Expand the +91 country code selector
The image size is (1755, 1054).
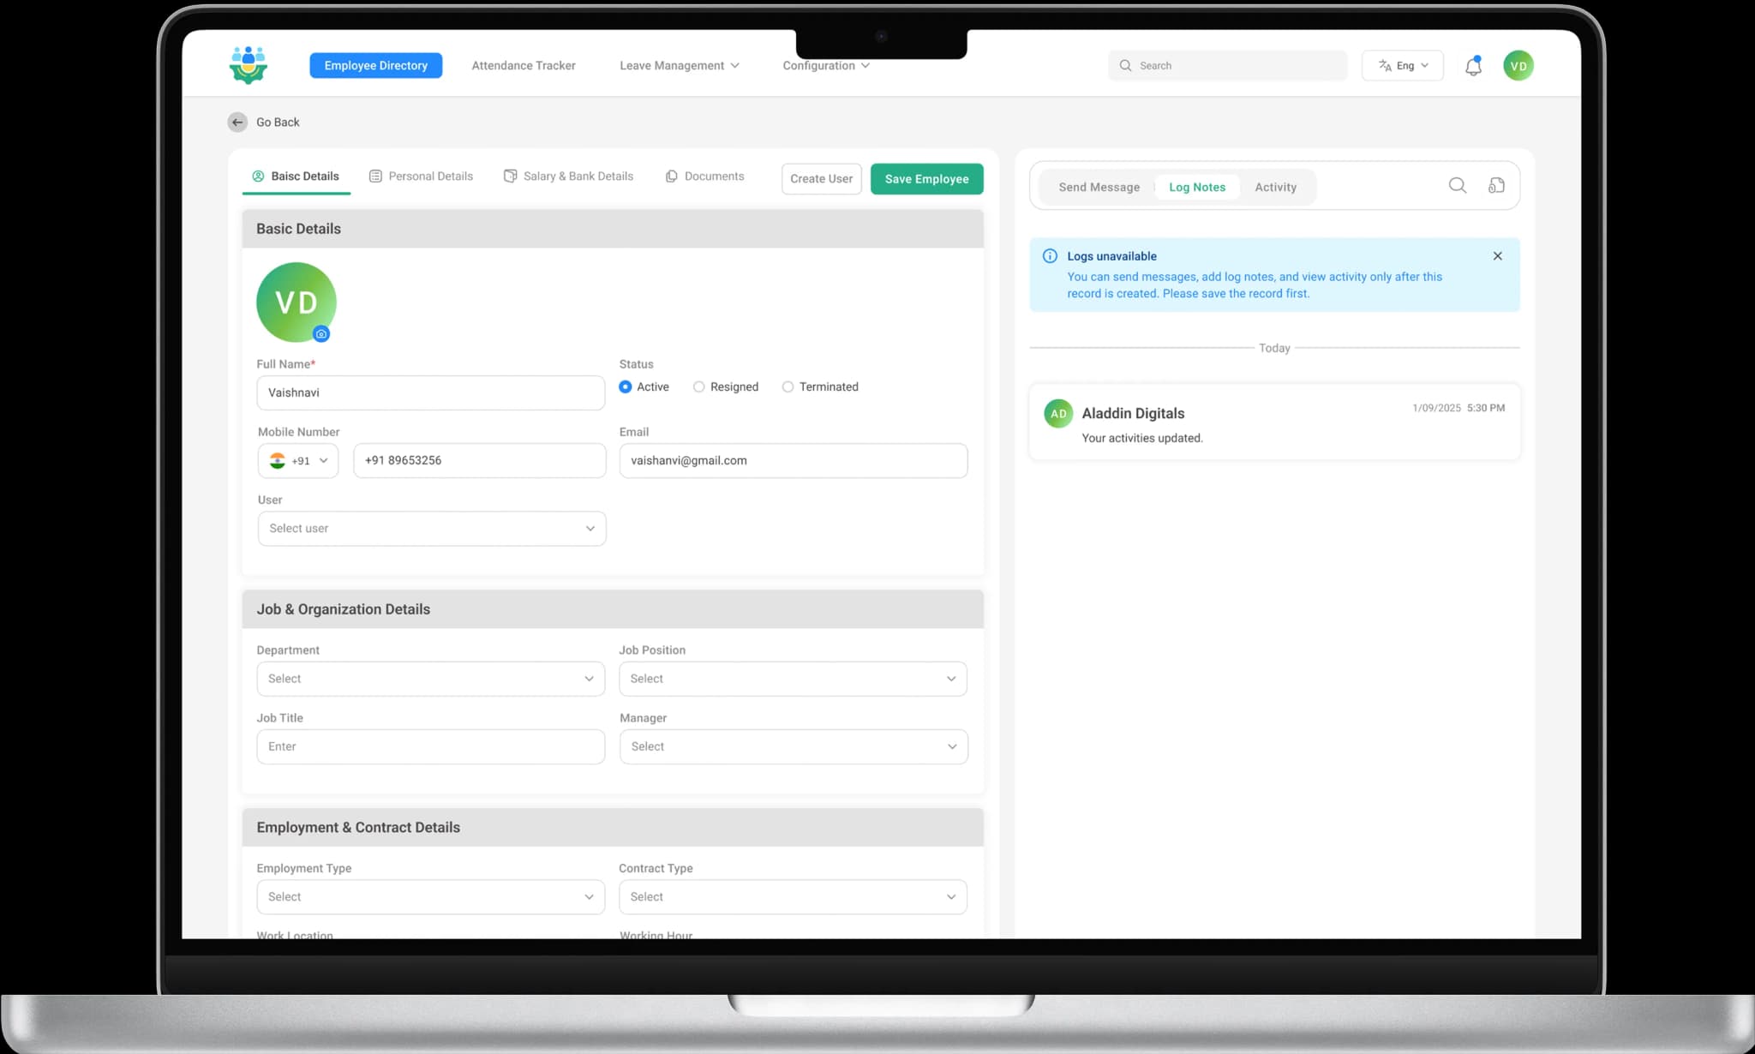(298, 461)
